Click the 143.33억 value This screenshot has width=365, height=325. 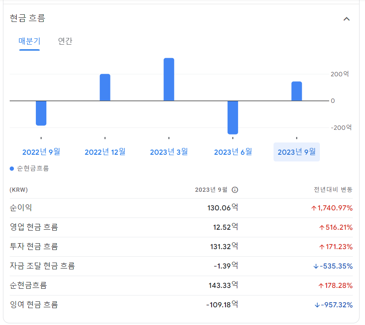[223, 285]
